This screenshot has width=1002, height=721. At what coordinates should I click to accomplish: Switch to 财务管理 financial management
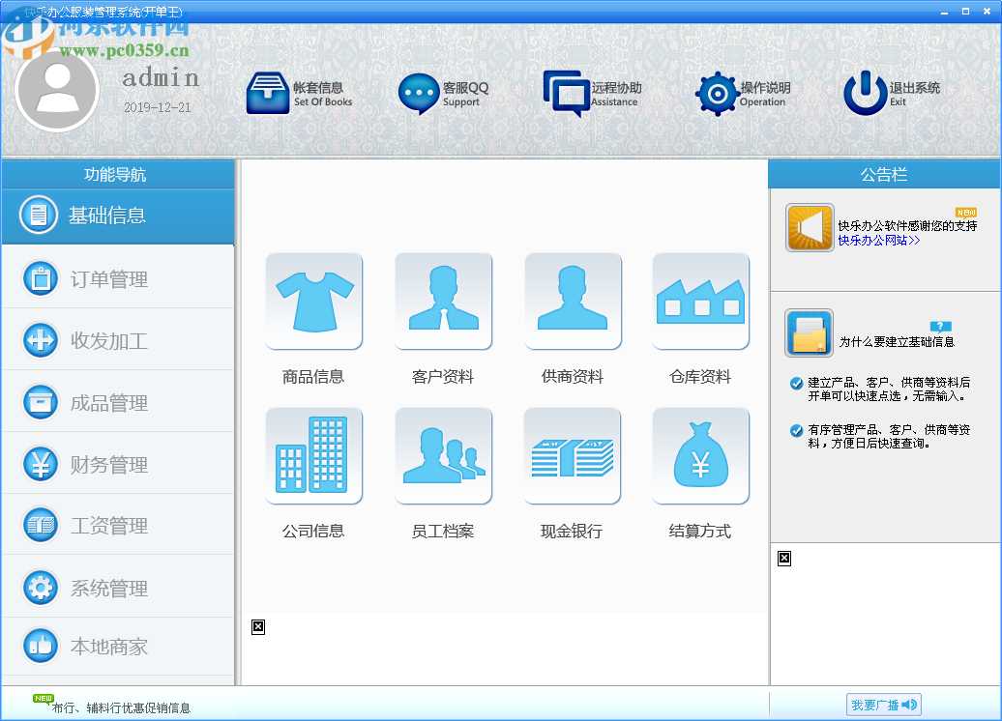(106, 463)
